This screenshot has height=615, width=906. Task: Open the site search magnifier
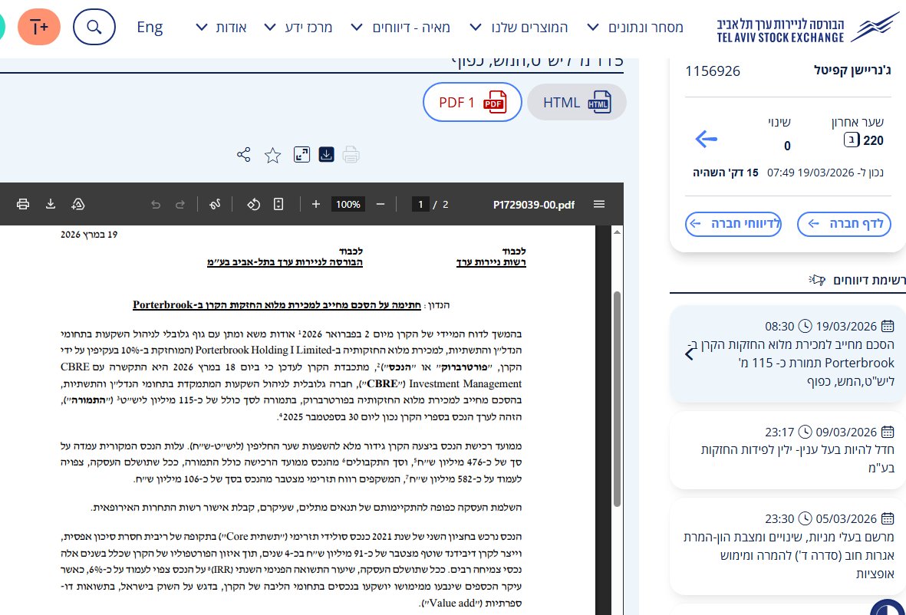94,27
